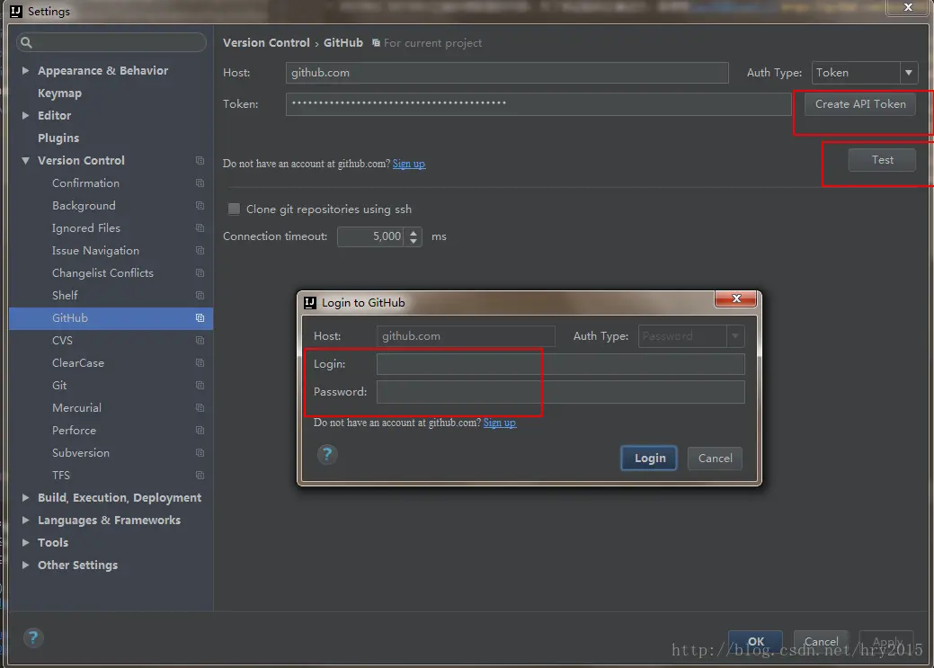This screenshot has width=934, height=668.
Task: Click project icon beside Ignored Files row
Action: (200, 228)
